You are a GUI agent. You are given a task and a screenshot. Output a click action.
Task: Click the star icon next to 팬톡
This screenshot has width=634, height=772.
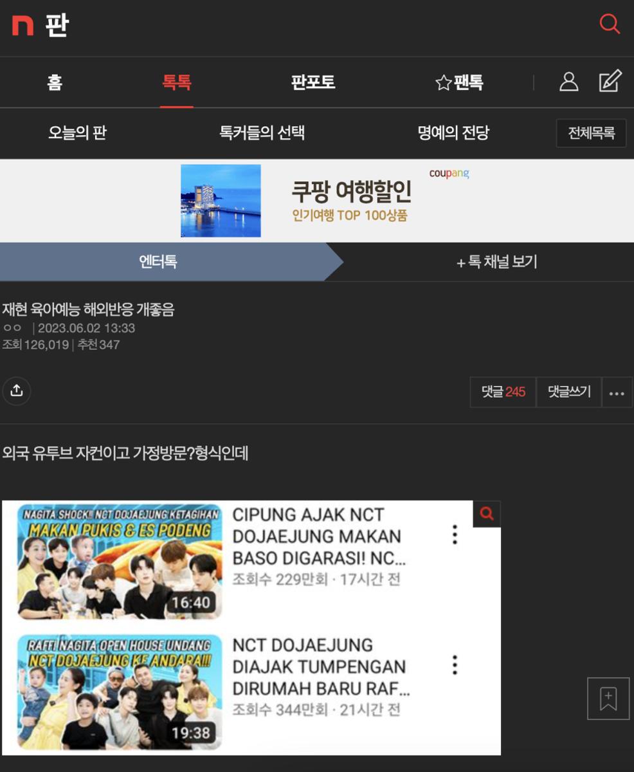pos(443,82)
